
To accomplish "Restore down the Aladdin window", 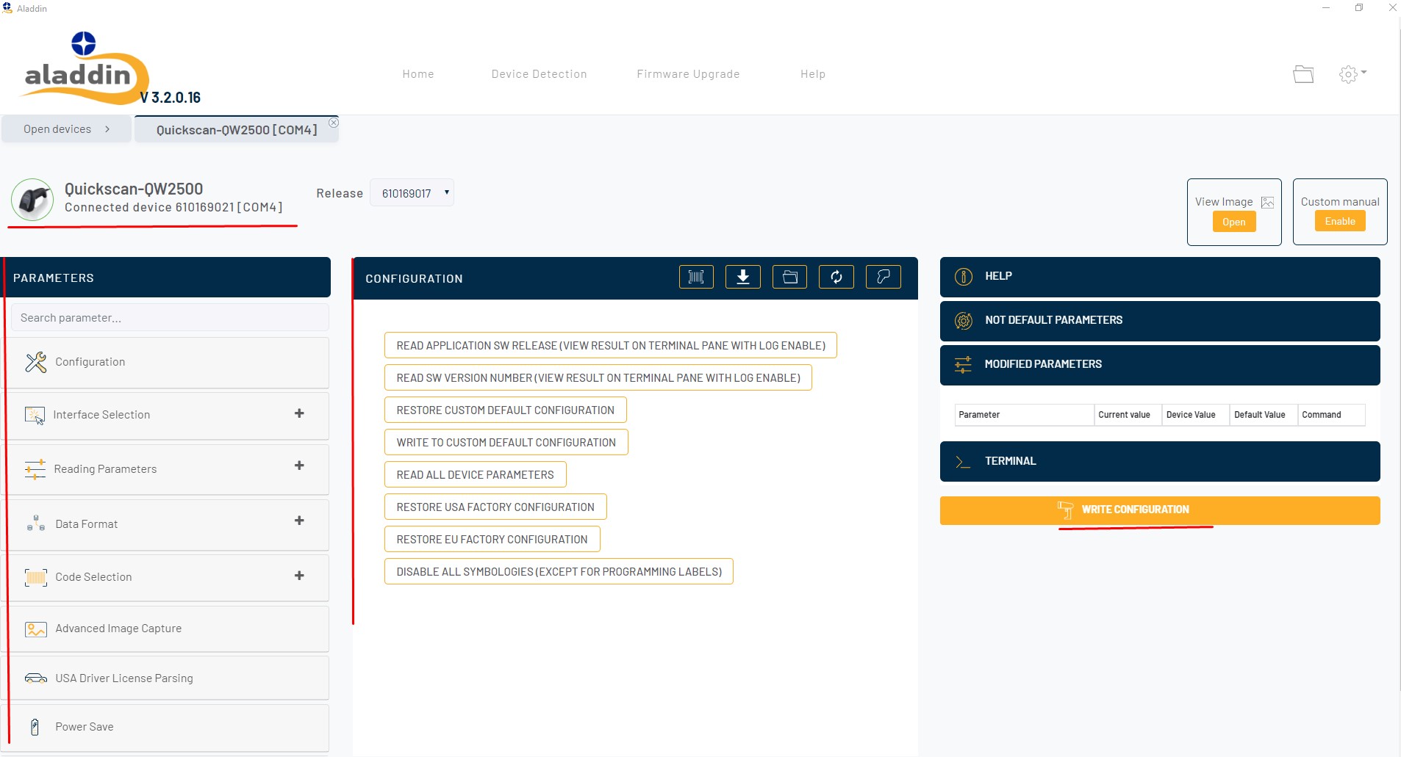I will click(x=1359, y=8).
